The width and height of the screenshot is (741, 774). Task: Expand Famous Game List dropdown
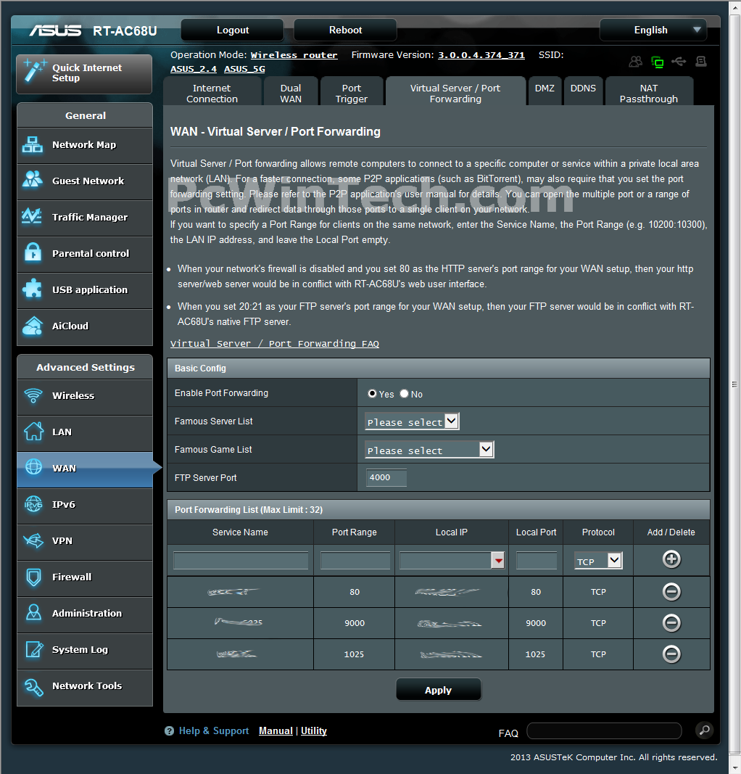[429, 450]
